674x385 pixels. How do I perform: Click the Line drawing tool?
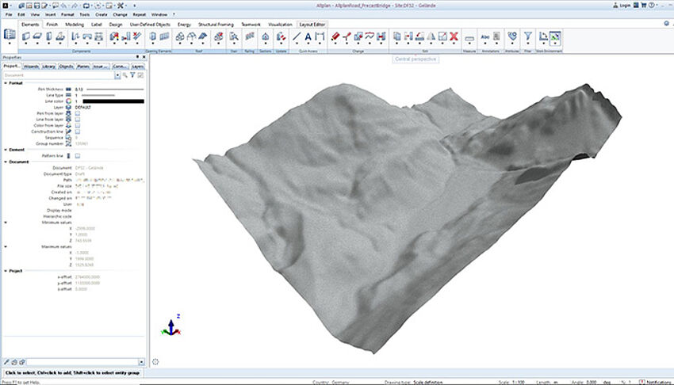point(297,36)
